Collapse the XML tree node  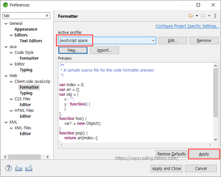[6, 123]
